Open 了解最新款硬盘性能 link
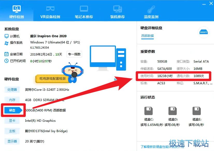The image size is (214, 151). click(x=163, y=147)
